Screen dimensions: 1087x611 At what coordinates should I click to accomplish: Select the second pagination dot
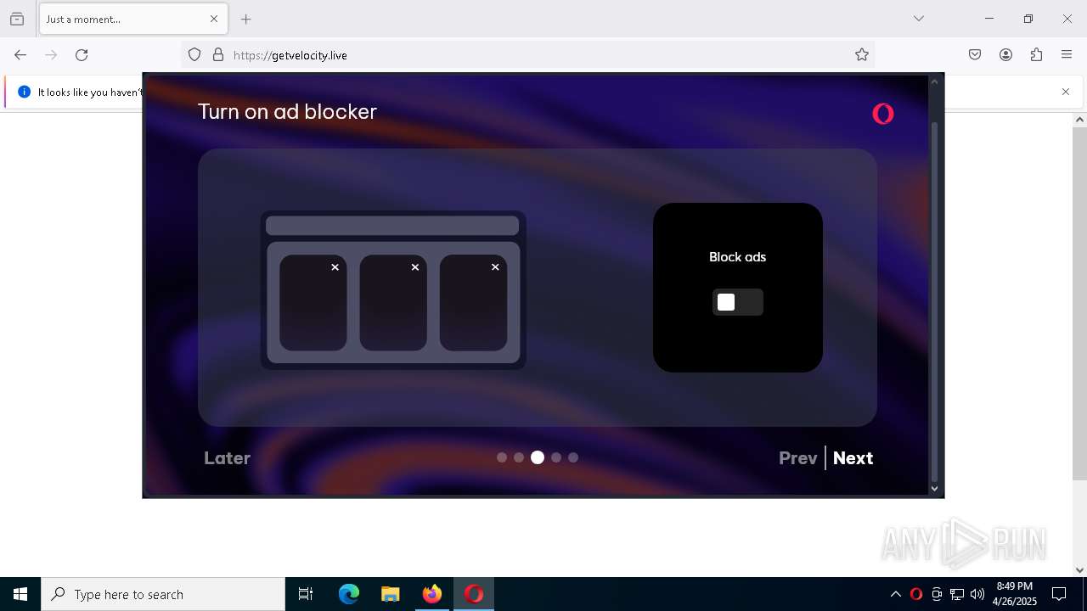tap(519, 457)
